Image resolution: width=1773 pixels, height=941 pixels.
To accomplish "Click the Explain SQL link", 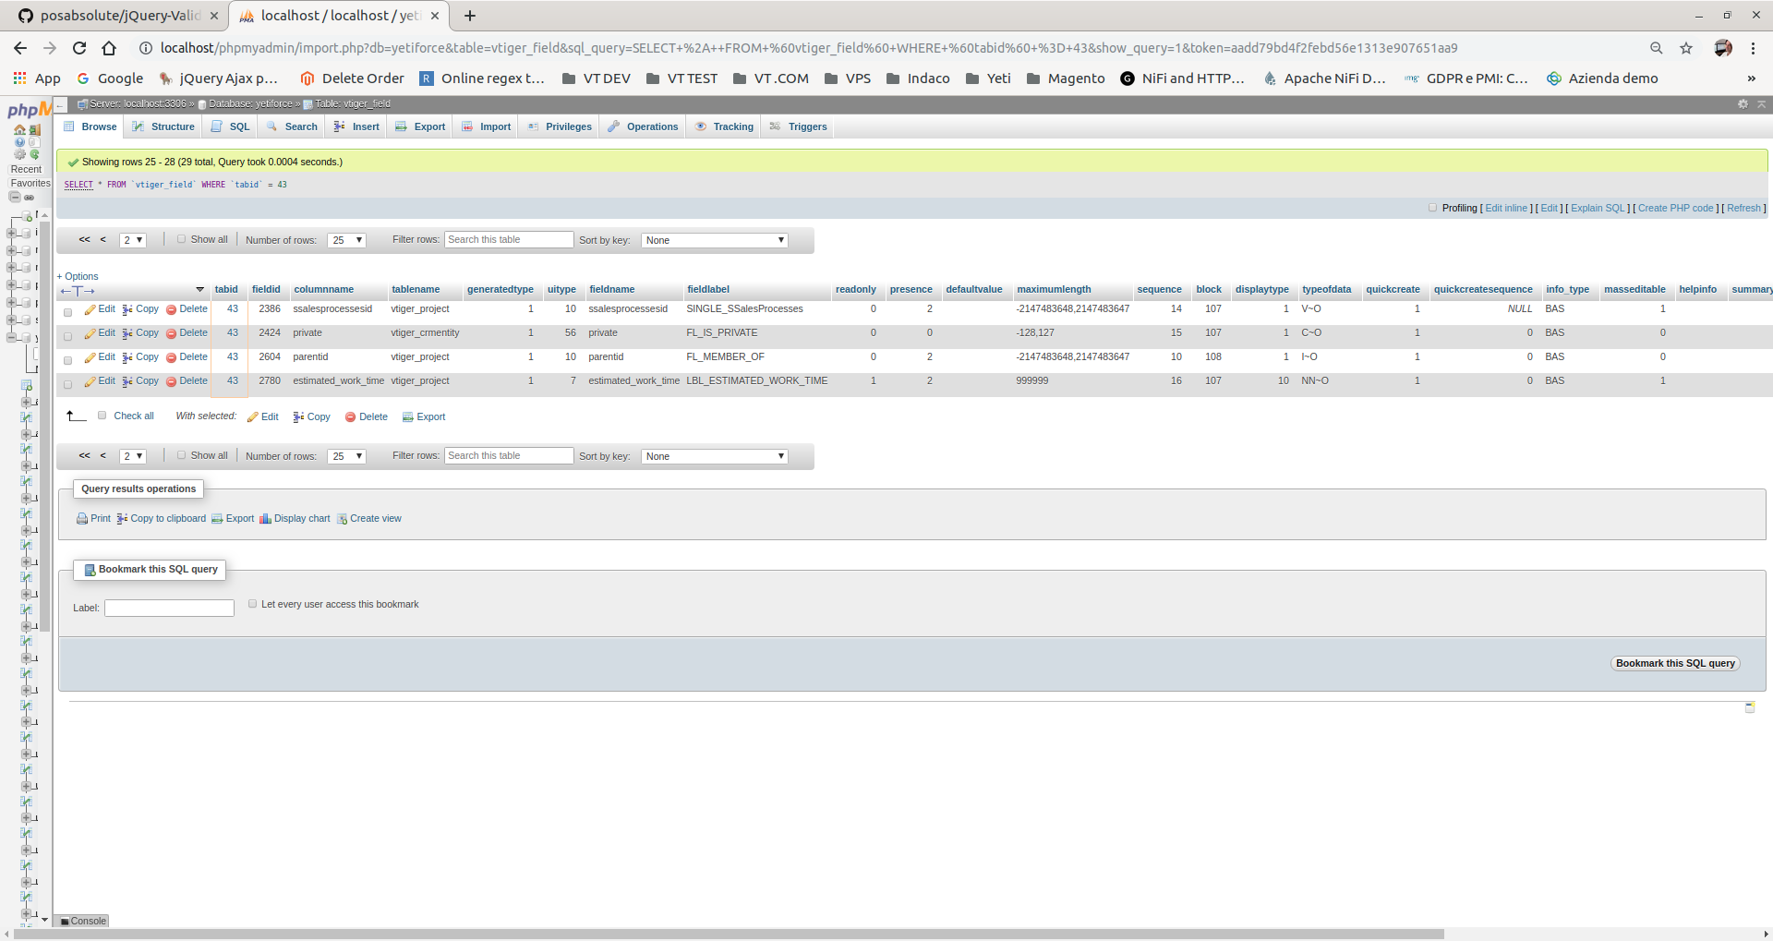I will coord(1598,208).
